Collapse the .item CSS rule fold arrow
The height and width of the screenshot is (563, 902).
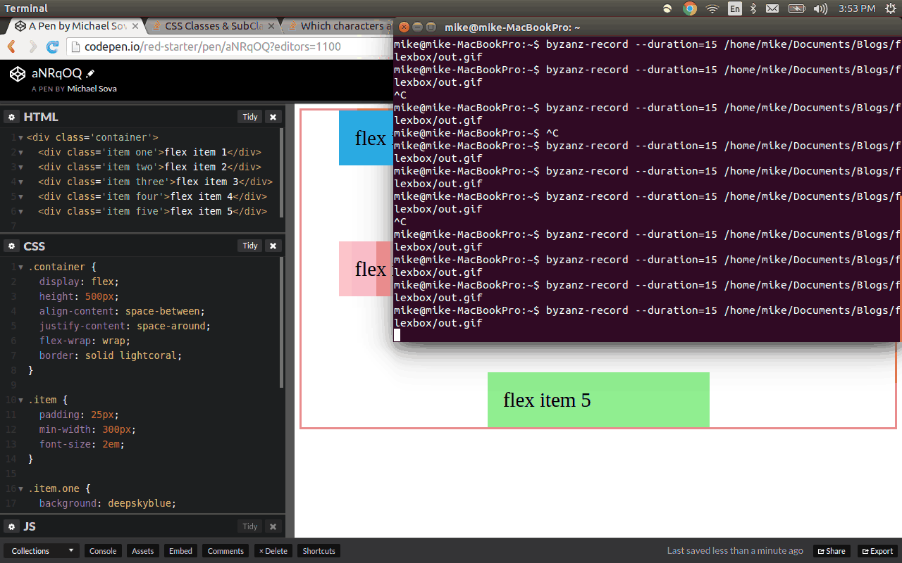pyautogui.click(x=20, y=400)
